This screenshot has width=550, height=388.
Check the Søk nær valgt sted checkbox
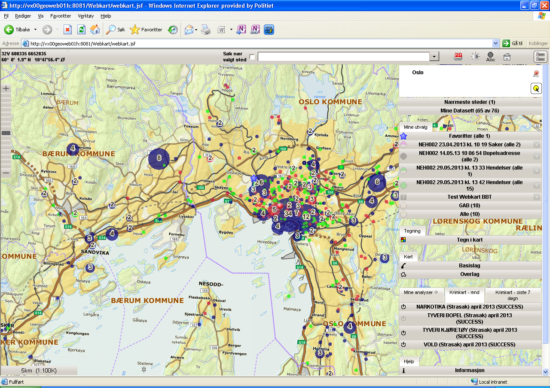(252, 57)
